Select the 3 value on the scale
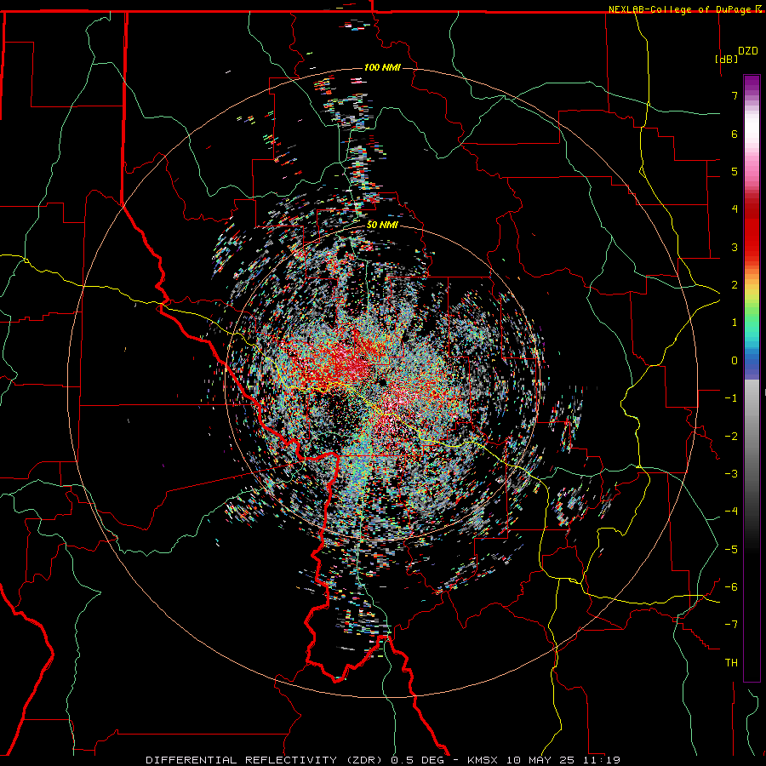The height and width of the screenshot is (766, 766). pos(735,247)
